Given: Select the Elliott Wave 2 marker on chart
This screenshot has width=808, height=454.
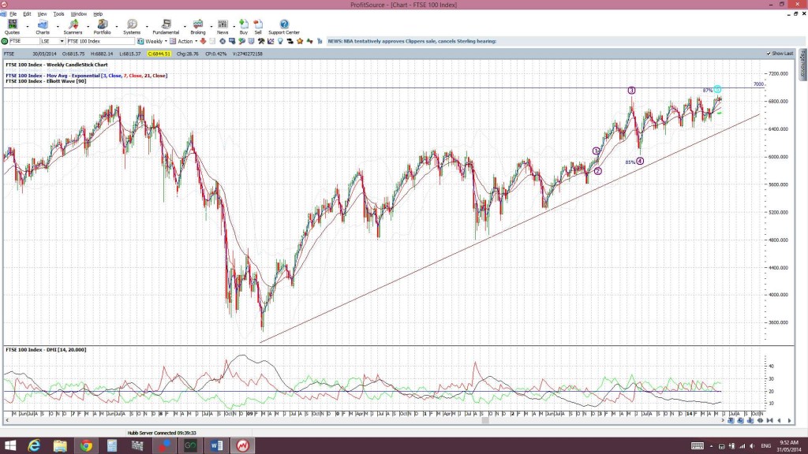Looking at the screenshot, I should click(598, 171).
